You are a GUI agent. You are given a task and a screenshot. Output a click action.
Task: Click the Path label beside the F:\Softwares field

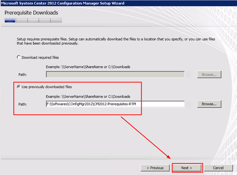pos(22,104)
